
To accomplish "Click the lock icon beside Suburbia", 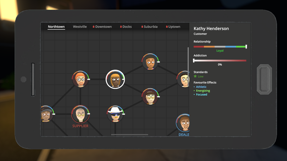I will coord(142,26).
